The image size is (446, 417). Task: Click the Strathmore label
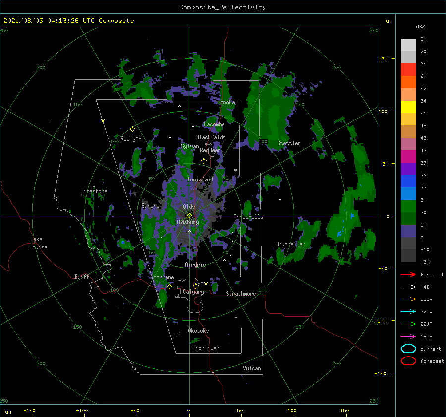241,294
